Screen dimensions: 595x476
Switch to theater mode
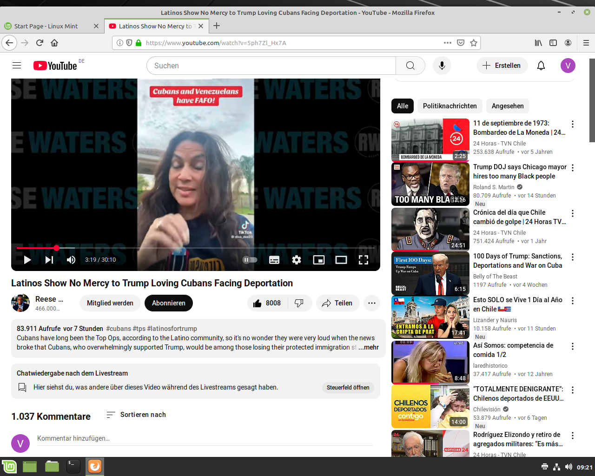click(341, 260)
